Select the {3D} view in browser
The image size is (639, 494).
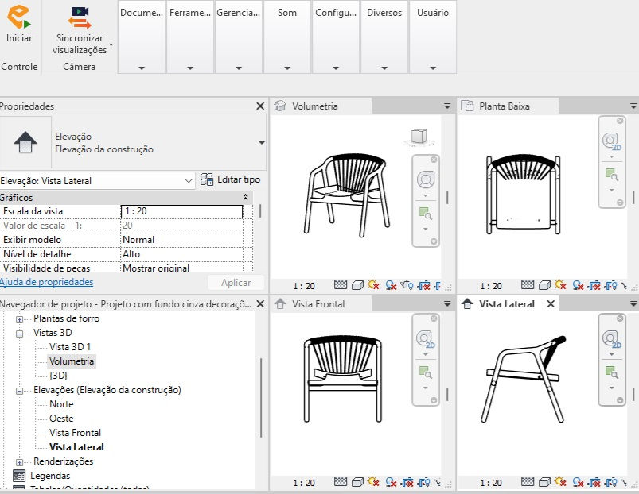point(58,376)
